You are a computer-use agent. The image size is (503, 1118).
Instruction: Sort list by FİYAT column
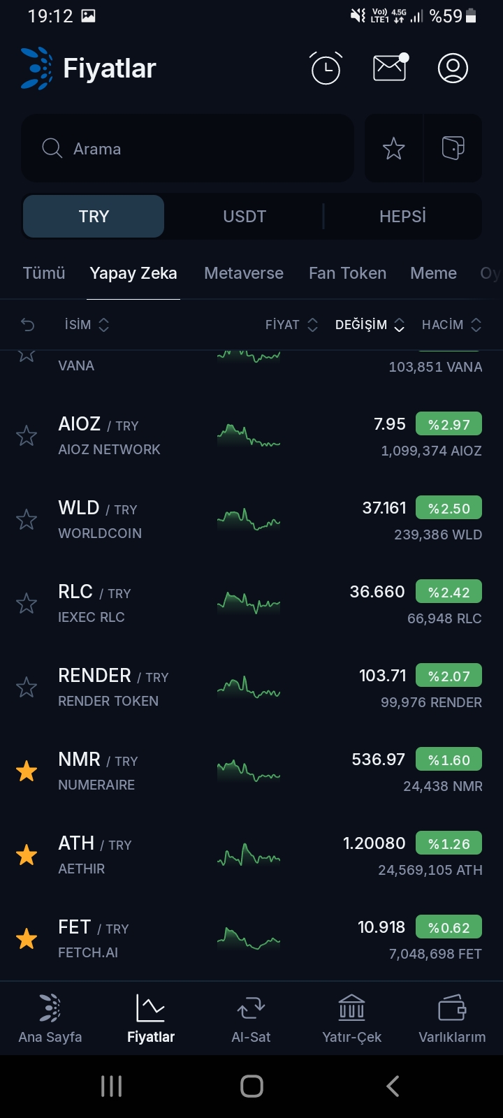[x=291, y=325]
